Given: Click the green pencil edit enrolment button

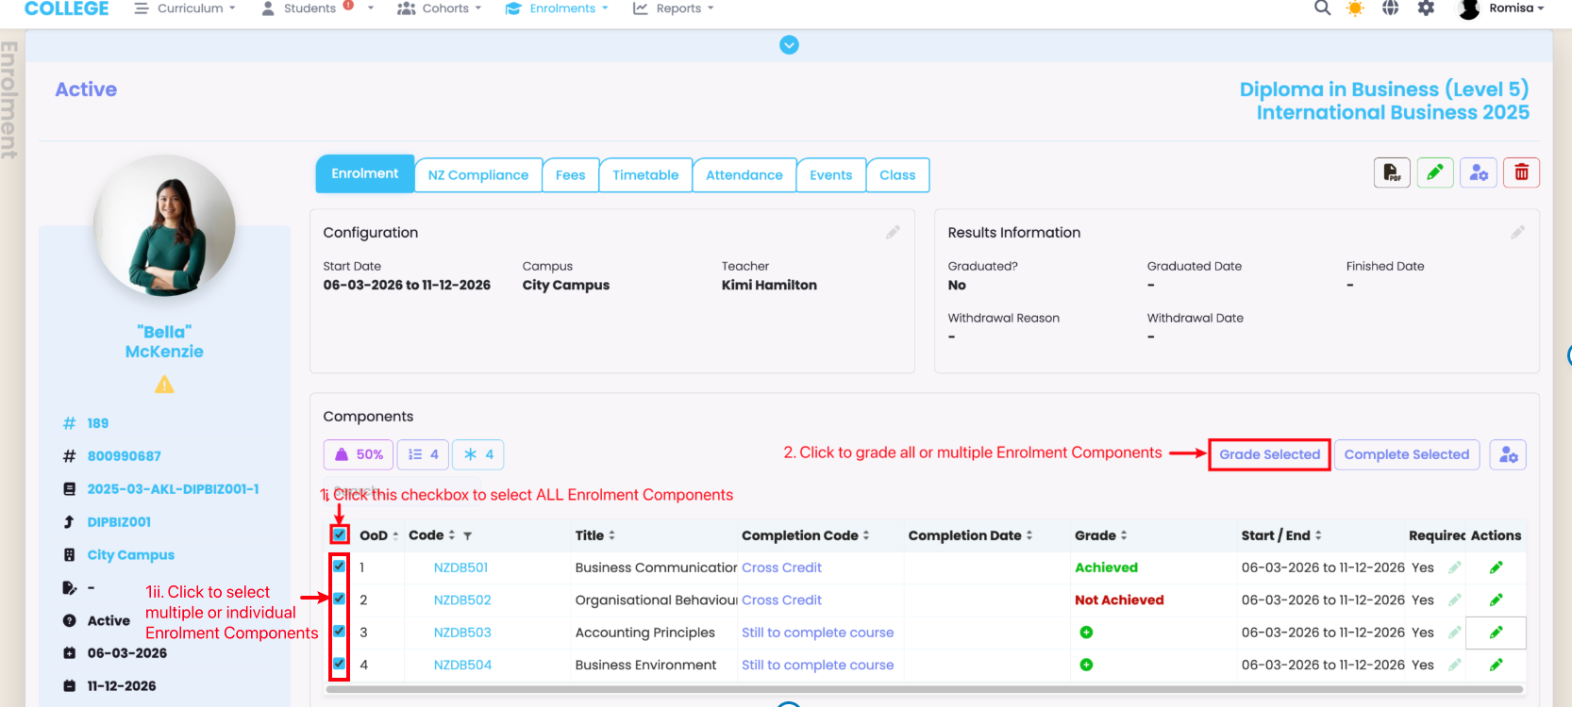Looking at the screenshot, I should coord(1434,173).
